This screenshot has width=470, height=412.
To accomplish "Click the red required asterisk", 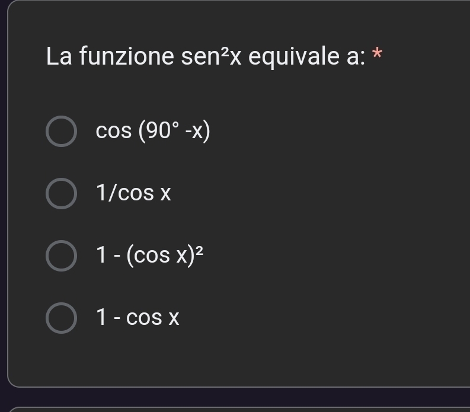I will coord(376,56).
